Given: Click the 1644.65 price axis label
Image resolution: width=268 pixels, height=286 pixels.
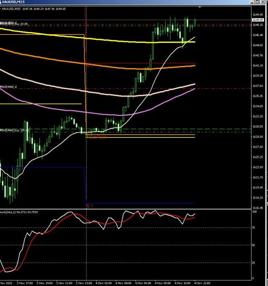Looking at the screenshot, I should point(258,45).
